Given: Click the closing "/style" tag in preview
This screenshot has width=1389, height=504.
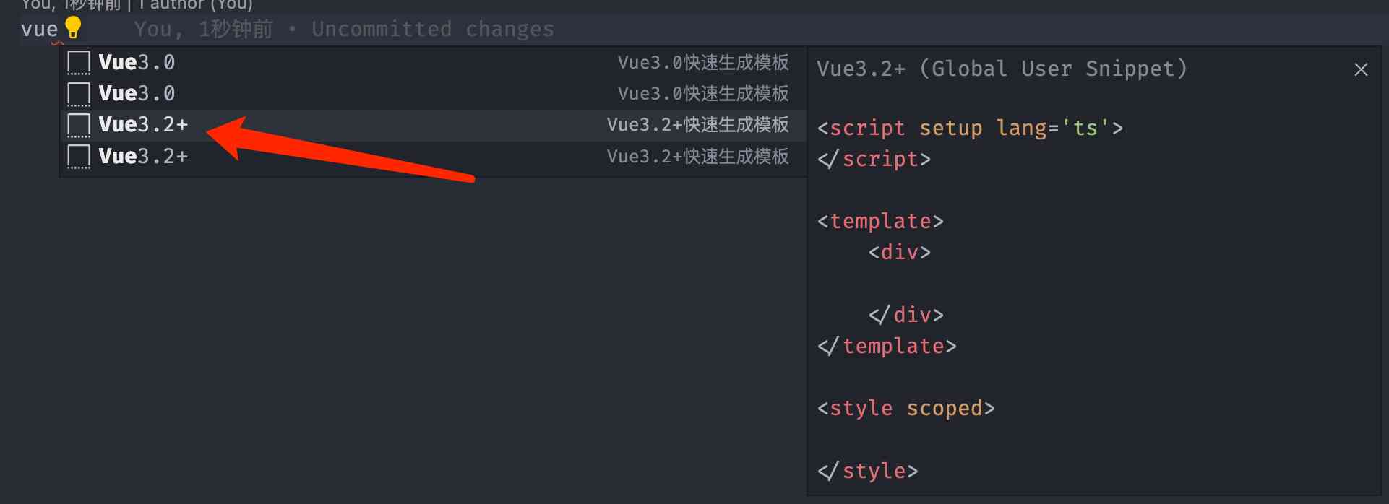Looking at the screenshot, I should click(868, 472).
